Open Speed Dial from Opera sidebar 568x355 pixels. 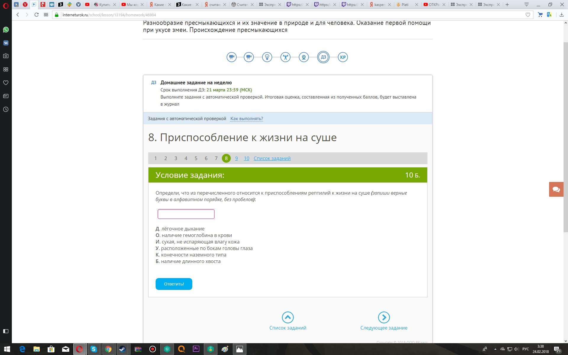tap(6, 69)
